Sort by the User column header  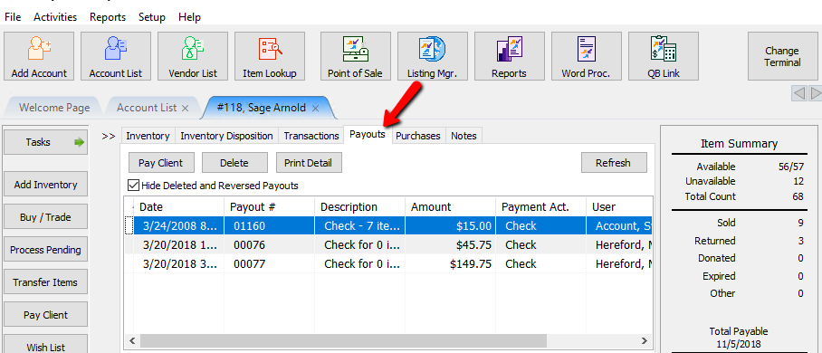point(619,206)
